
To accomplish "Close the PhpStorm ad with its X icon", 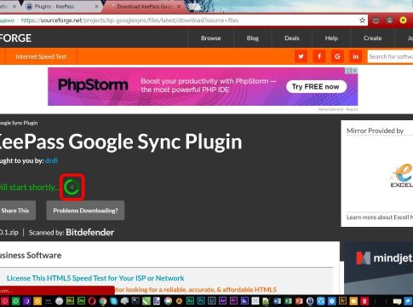I will (x=355, y=70).
